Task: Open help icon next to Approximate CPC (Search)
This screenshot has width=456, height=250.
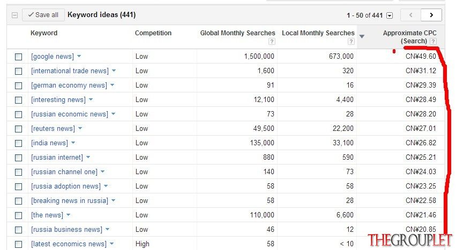Action: [x=433, y=41]
